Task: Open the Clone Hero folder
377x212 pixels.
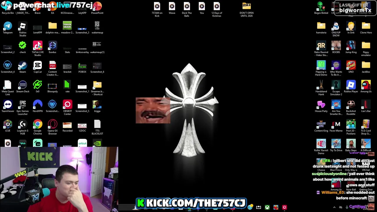Action: (x=366, y=28)
